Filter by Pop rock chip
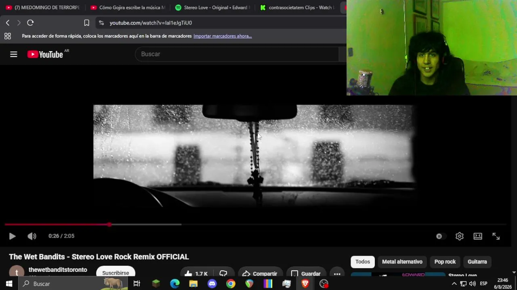517x290 pixels. click(x=445, y=262)
